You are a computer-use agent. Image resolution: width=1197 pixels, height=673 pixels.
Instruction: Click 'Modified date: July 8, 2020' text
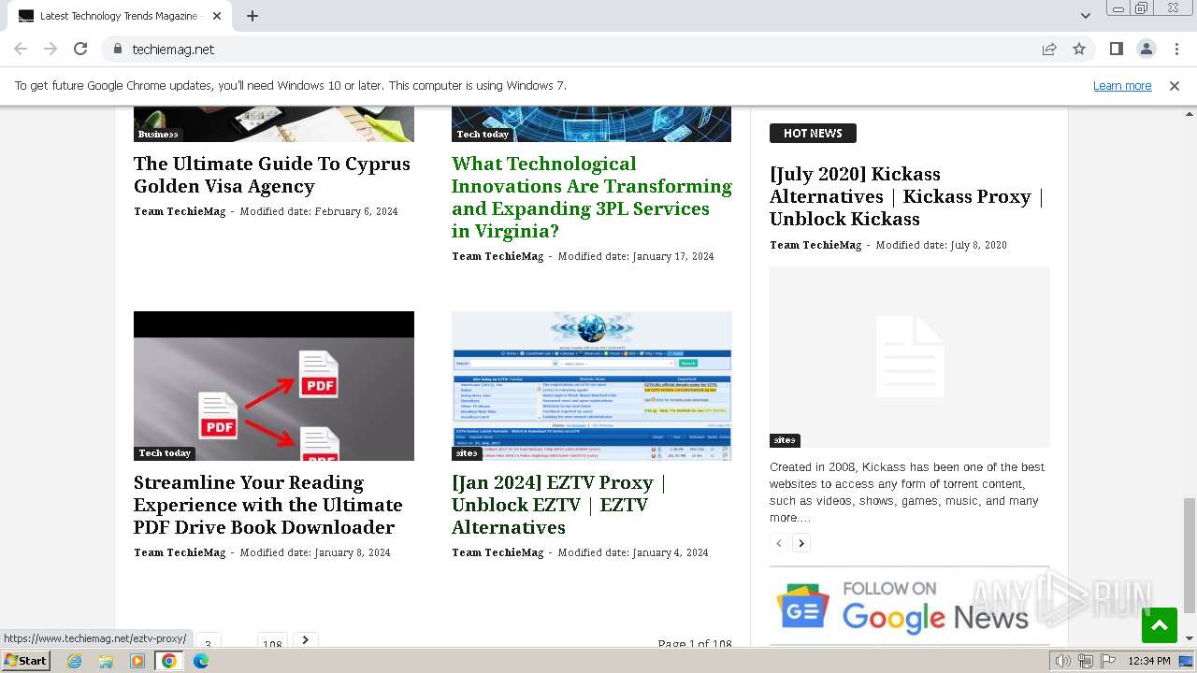coord(941,245)
